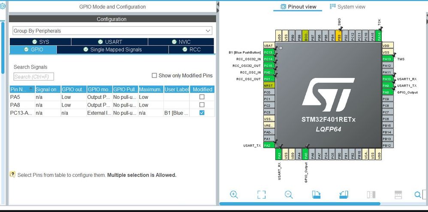The height and width of the screenshot is (212, 428).
Task: Switch to the RCC tab
Action: tap(191, 50)
